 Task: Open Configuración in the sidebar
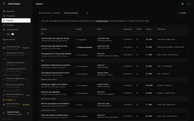(16, 30)
